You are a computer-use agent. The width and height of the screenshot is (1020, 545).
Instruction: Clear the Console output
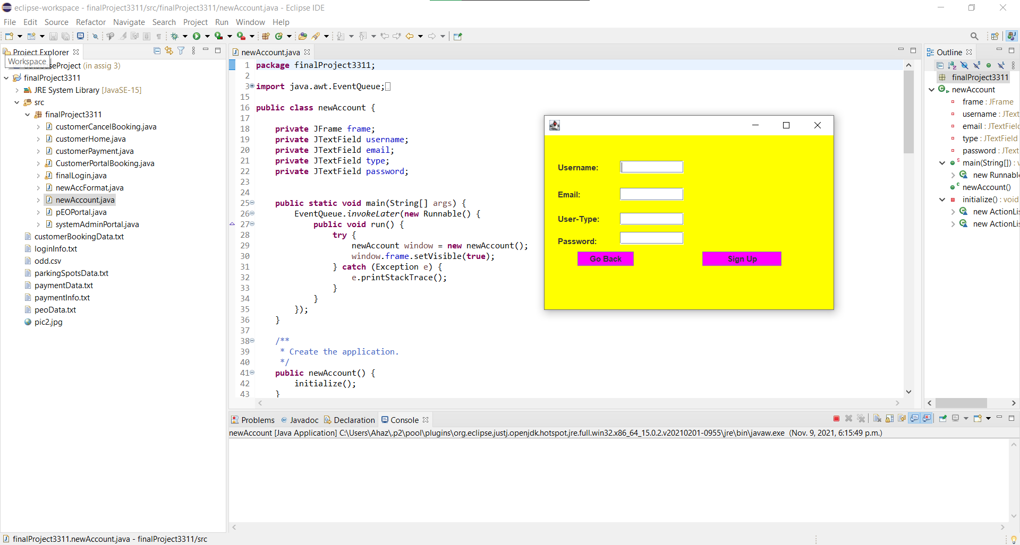(877, 419)
